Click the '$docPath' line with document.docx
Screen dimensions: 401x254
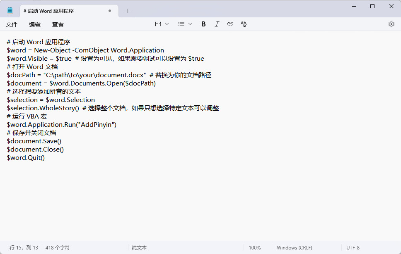[109, 75]
